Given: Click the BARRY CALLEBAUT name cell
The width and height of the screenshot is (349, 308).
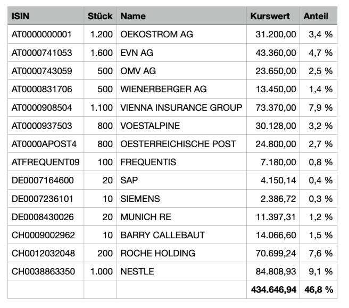Looking at the screenshot, I should (x=163, y=235).
